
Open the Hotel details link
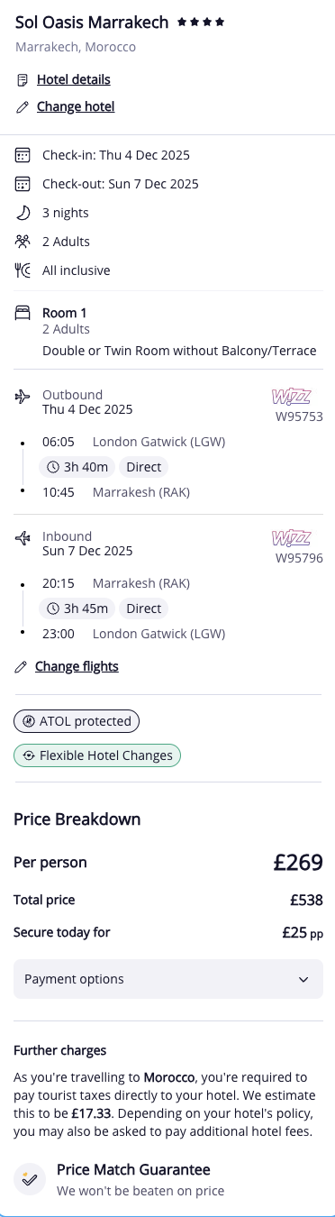(74, 80)
